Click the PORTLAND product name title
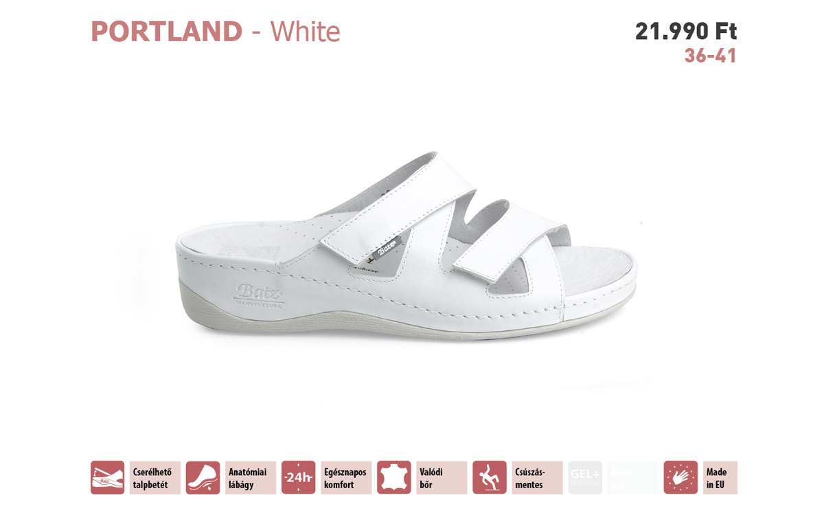 (x=167, y=32)
